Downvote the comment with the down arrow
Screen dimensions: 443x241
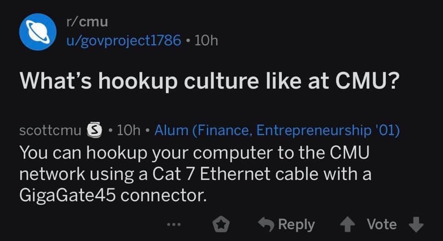pyautogui.click(x=416, y=224)
